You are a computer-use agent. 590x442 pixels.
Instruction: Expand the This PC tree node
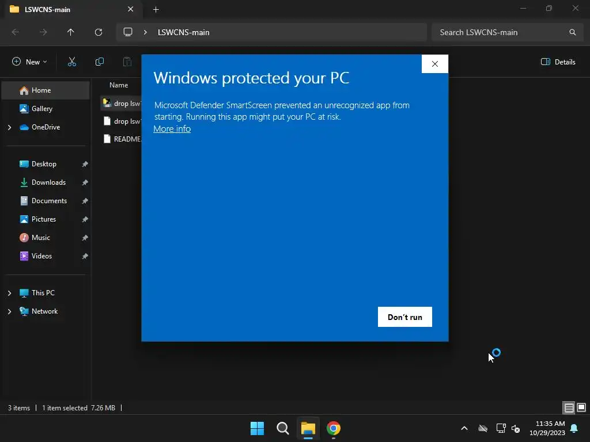[x=9, y=293]
